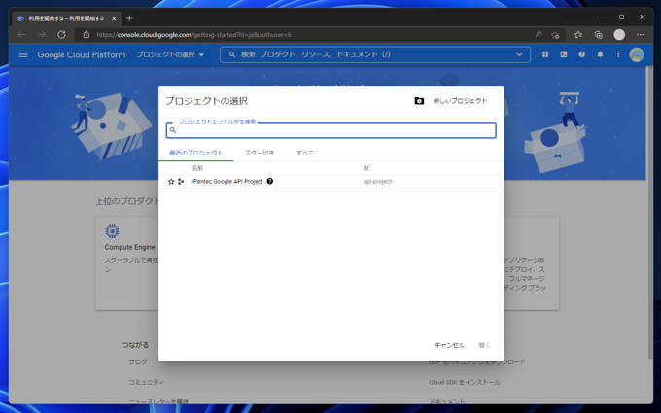Click the page vertical scrollbar
Viewport: 661px width, 413px height.
click(x=649, y=211)
